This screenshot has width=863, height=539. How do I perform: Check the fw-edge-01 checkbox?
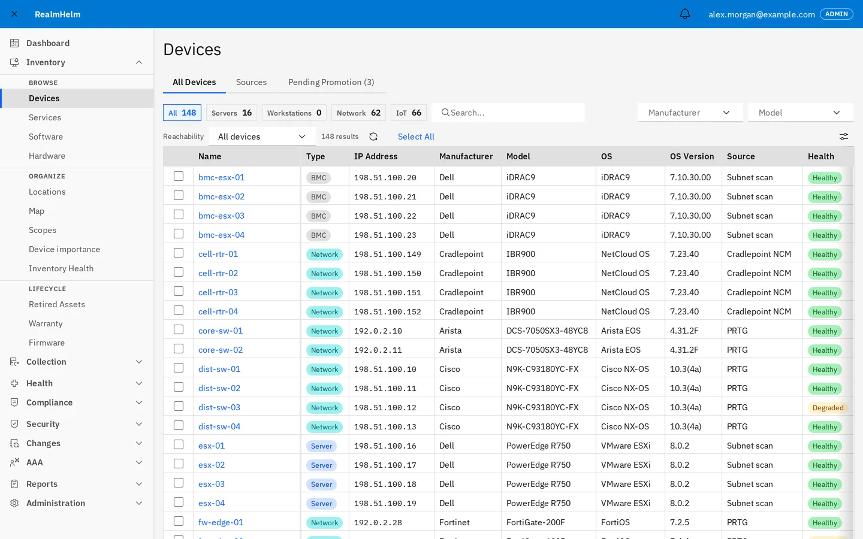coord(179,521)
